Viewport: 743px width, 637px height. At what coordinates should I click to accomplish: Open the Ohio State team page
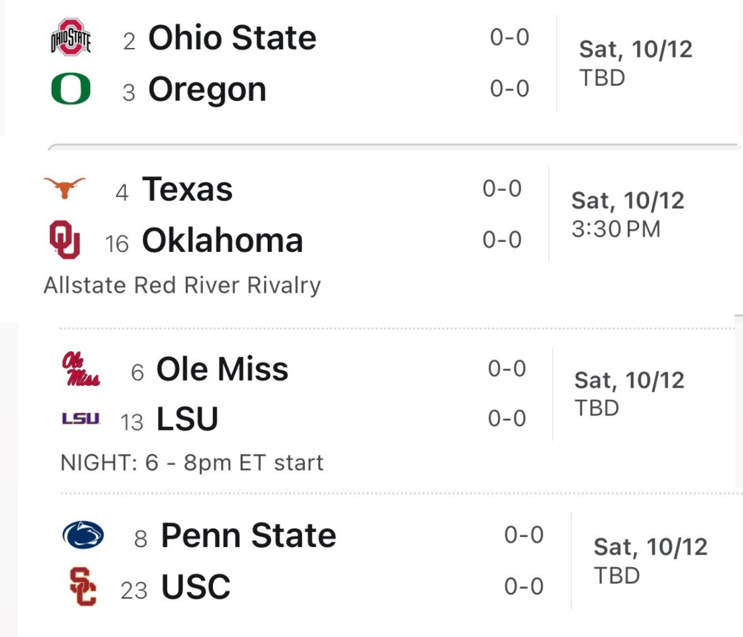[x=232, y=38]
